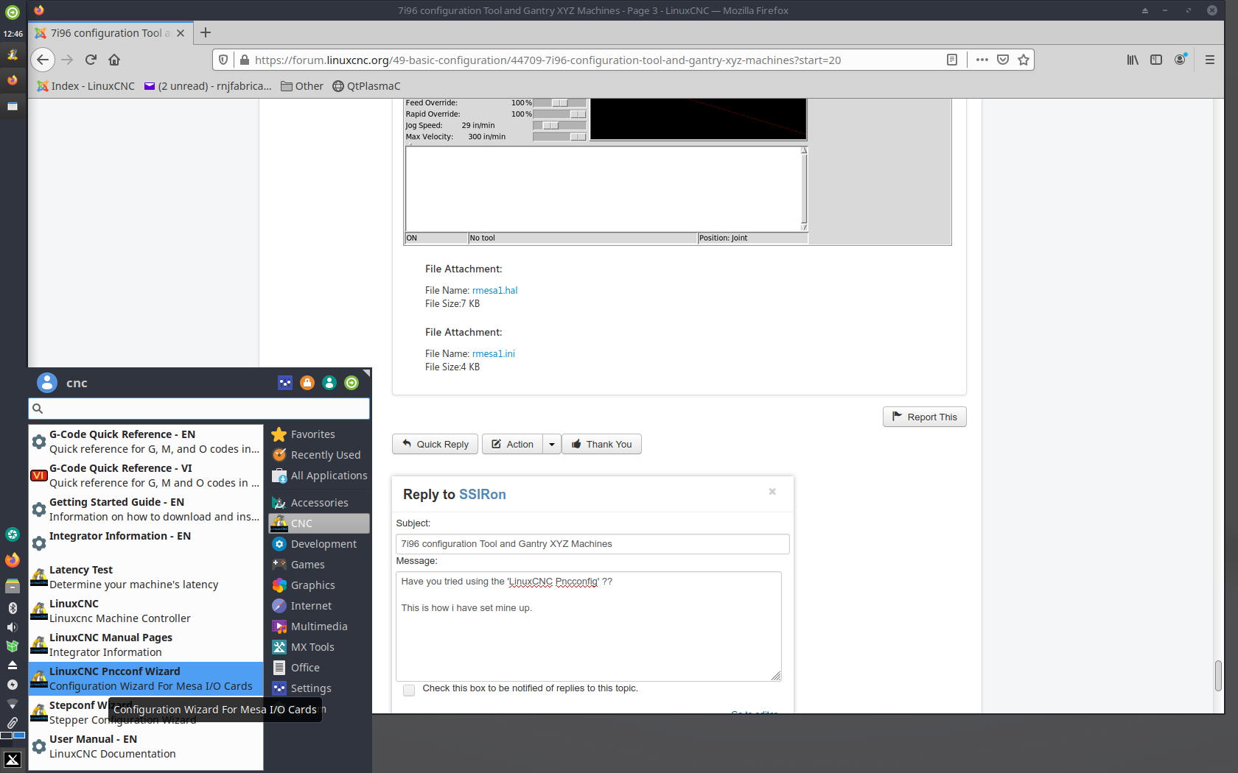1238x773 pixels.
Task: Open the All Applications category
Action: 319,476
